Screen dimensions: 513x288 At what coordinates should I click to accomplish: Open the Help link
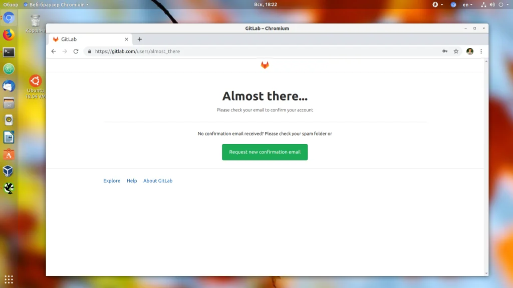(x=132, y=180)
